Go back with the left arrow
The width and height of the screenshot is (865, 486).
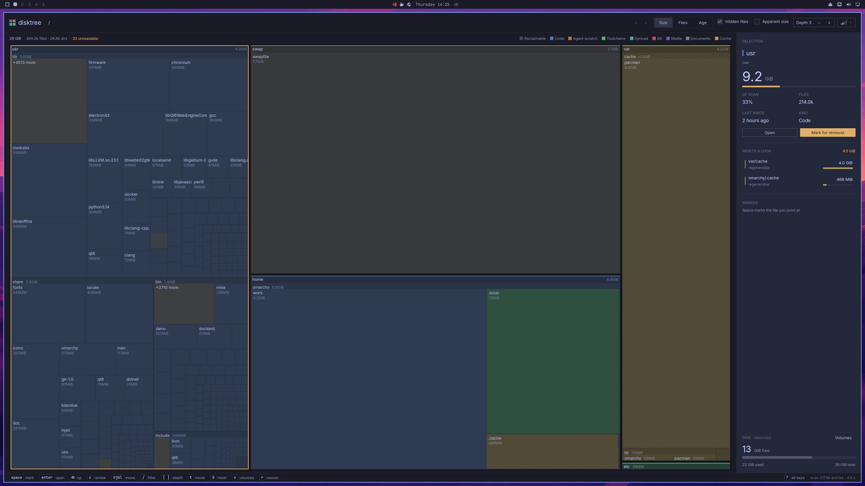tap(636, 23)
